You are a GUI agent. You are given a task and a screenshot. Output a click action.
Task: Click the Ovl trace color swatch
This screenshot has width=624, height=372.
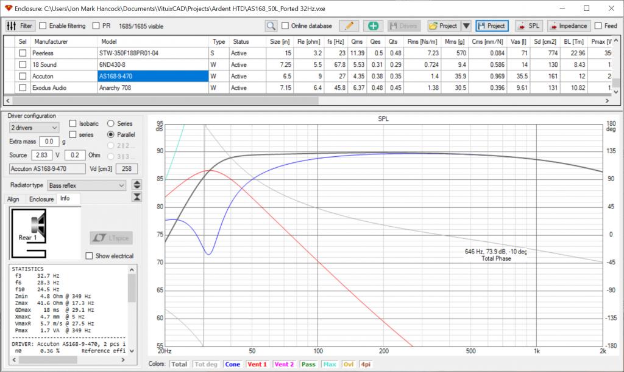[349, 364]
